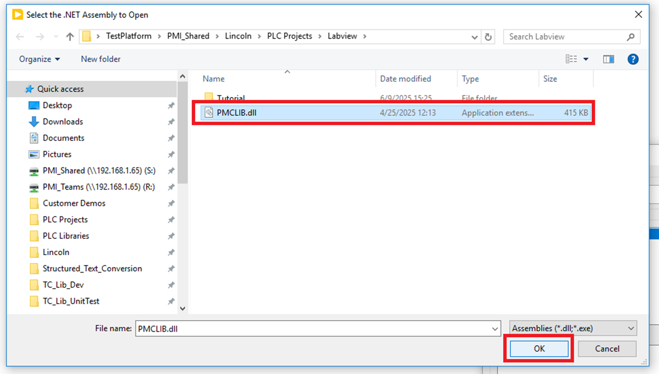This screenshot has height=374, width=659.
Task: Select PLC Projects in address breadcrumb
Action: tap(289, 37)
